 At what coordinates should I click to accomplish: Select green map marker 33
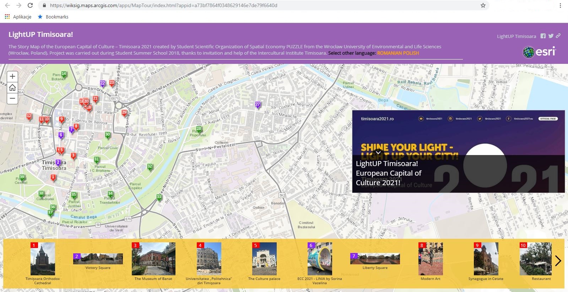pos(159,197)
